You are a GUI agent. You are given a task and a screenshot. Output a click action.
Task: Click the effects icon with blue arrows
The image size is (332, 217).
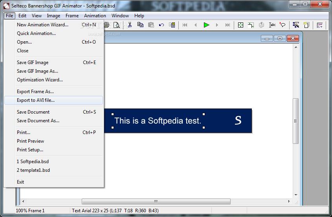296,25
